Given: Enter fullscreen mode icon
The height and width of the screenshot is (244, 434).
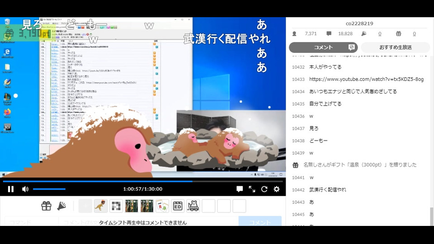Looking at the screenshot, I should pyautogui.click(x=252, y=189).
